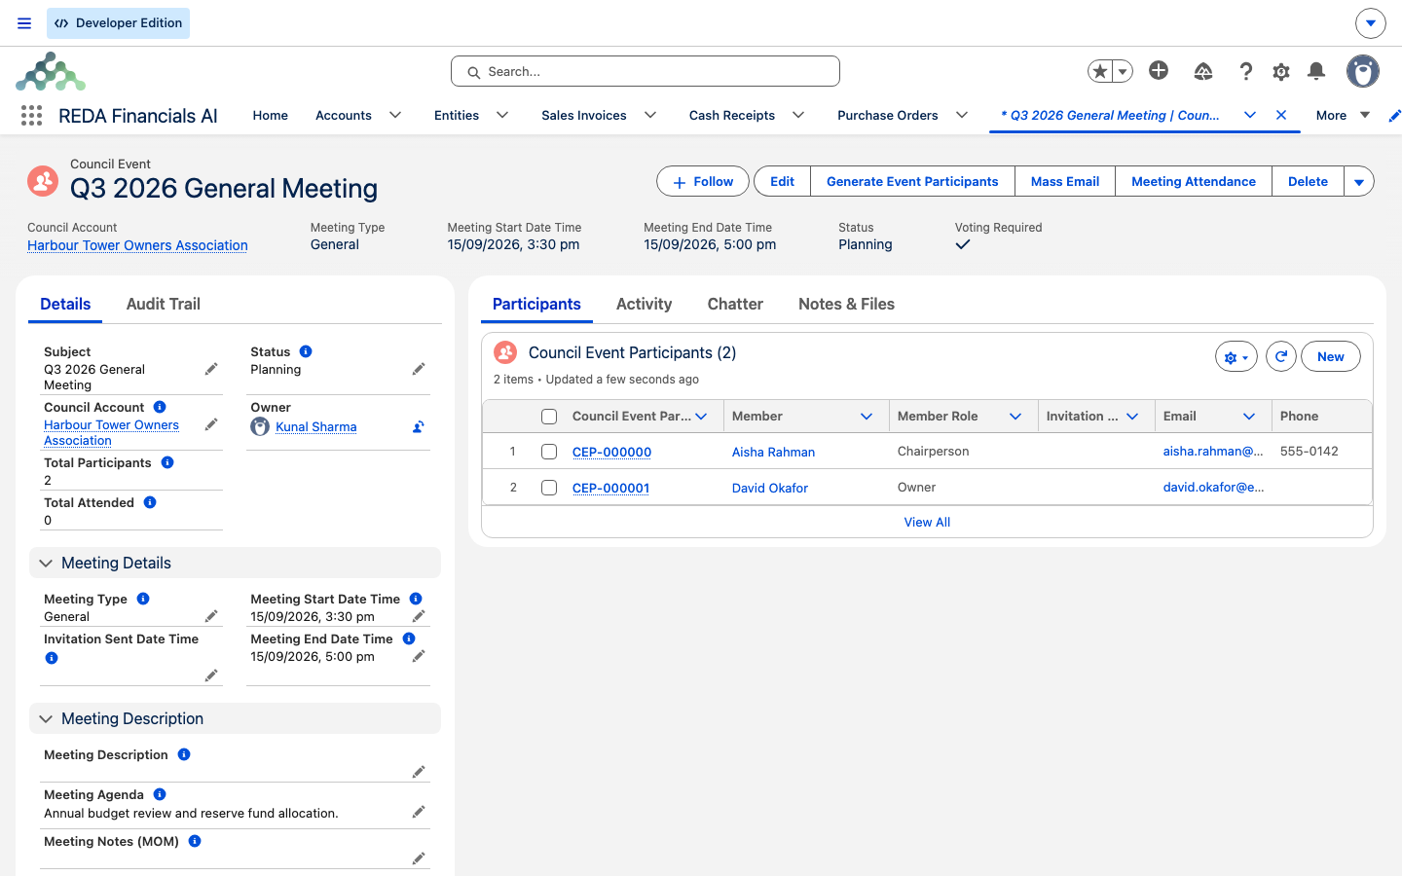
Task: Refresh the Council Event Participants list
Action: point(1281,357)
